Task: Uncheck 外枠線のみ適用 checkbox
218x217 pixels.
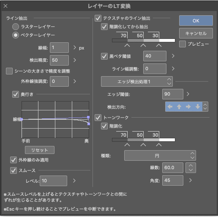Action: pyautogui.click(x=14, y=160)
